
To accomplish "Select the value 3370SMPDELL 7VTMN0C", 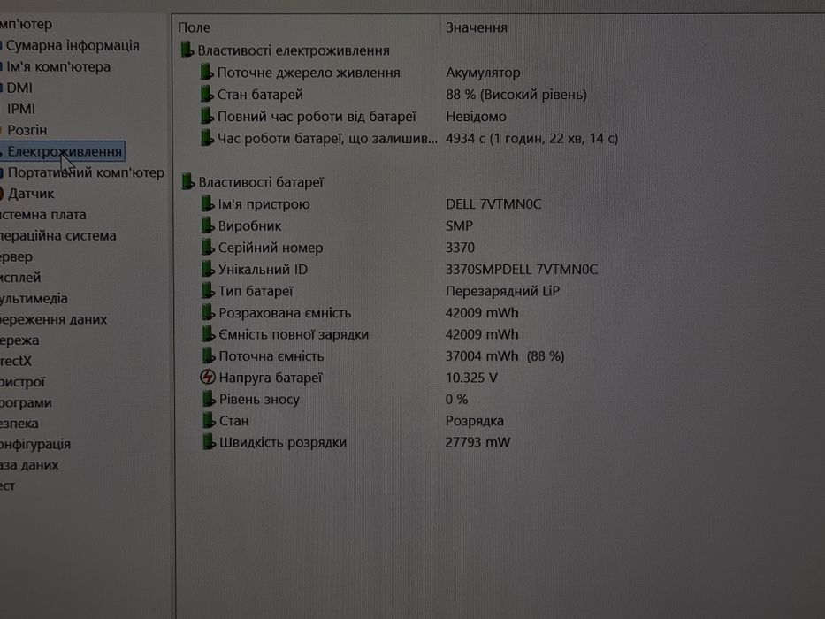I will [x=522, y=269].
